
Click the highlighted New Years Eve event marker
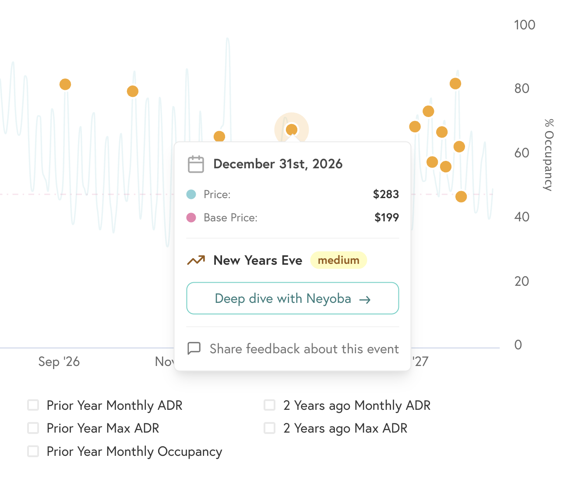(x=292, y=129)
